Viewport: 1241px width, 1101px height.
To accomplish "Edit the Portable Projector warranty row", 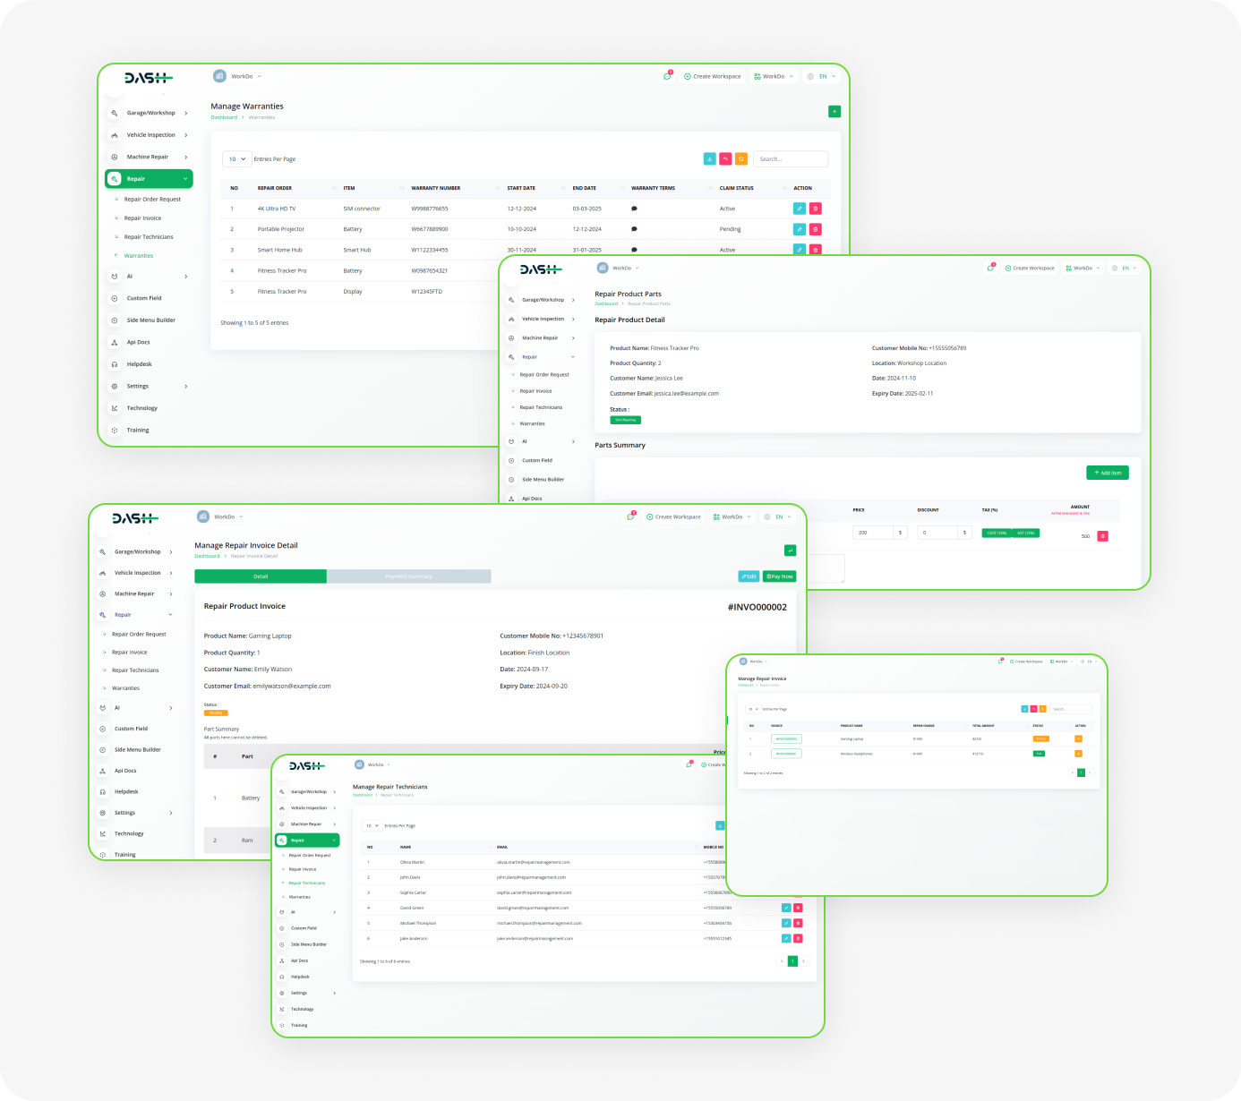I will (800, 229).
